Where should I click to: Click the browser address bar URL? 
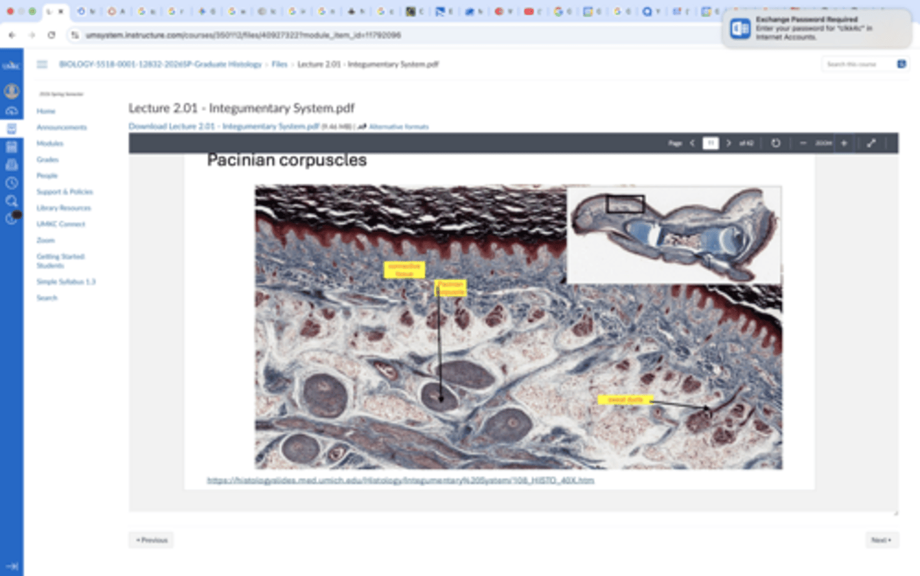coord(243,35)
